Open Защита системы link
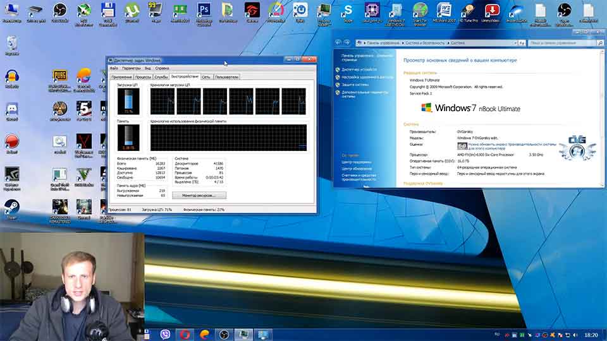Viewport: 607px width, 341px height. [355, 85]
